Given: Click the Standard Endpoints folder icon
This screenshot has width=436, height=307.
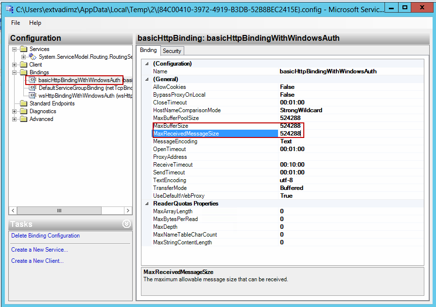Looking at the screenshot, I should tap(24, 103).
